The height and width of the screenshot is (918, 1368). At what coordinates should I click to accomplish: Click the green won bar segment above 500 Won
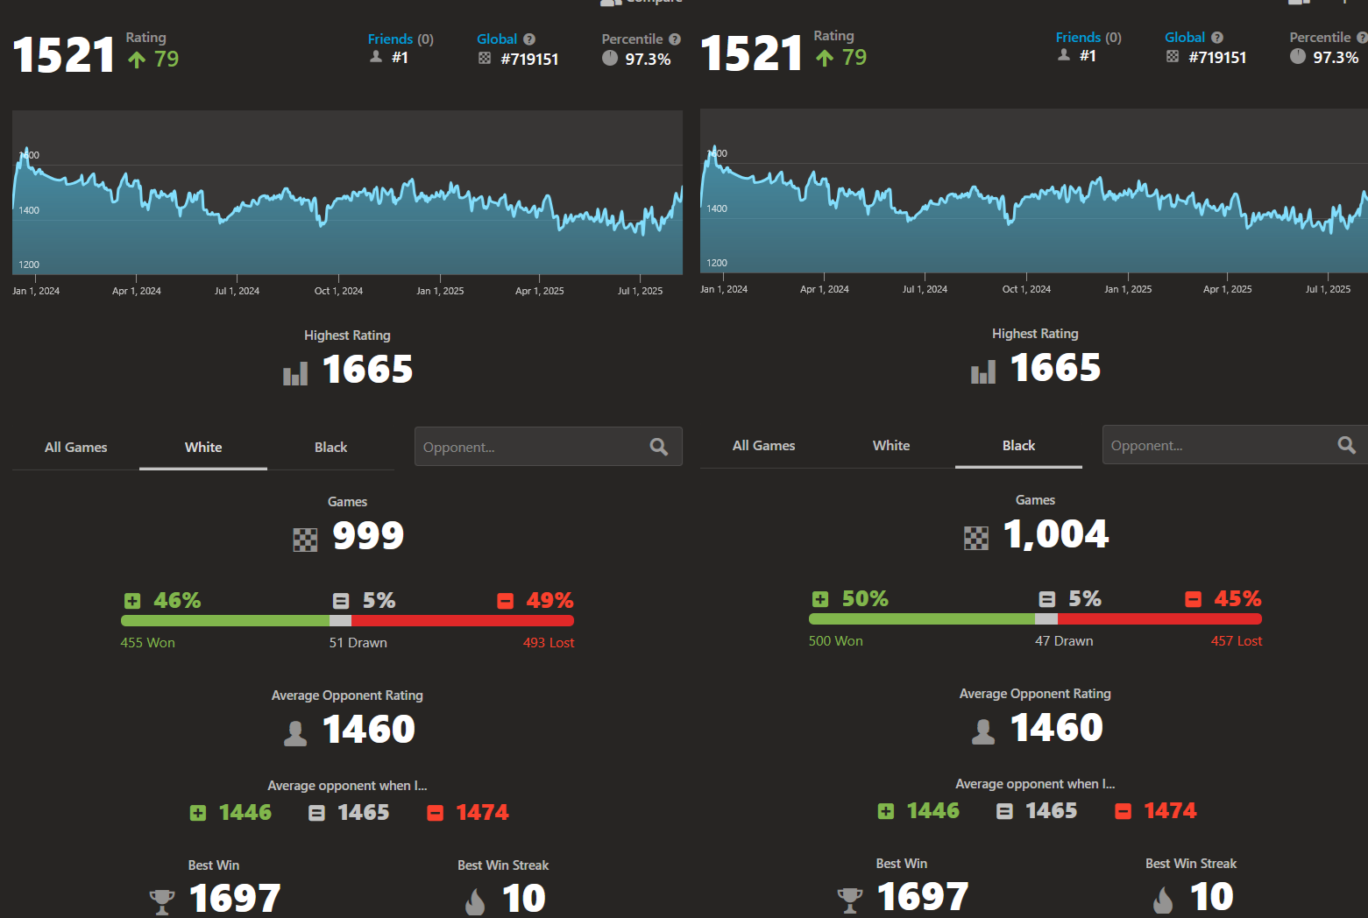(x=922, y=619)
